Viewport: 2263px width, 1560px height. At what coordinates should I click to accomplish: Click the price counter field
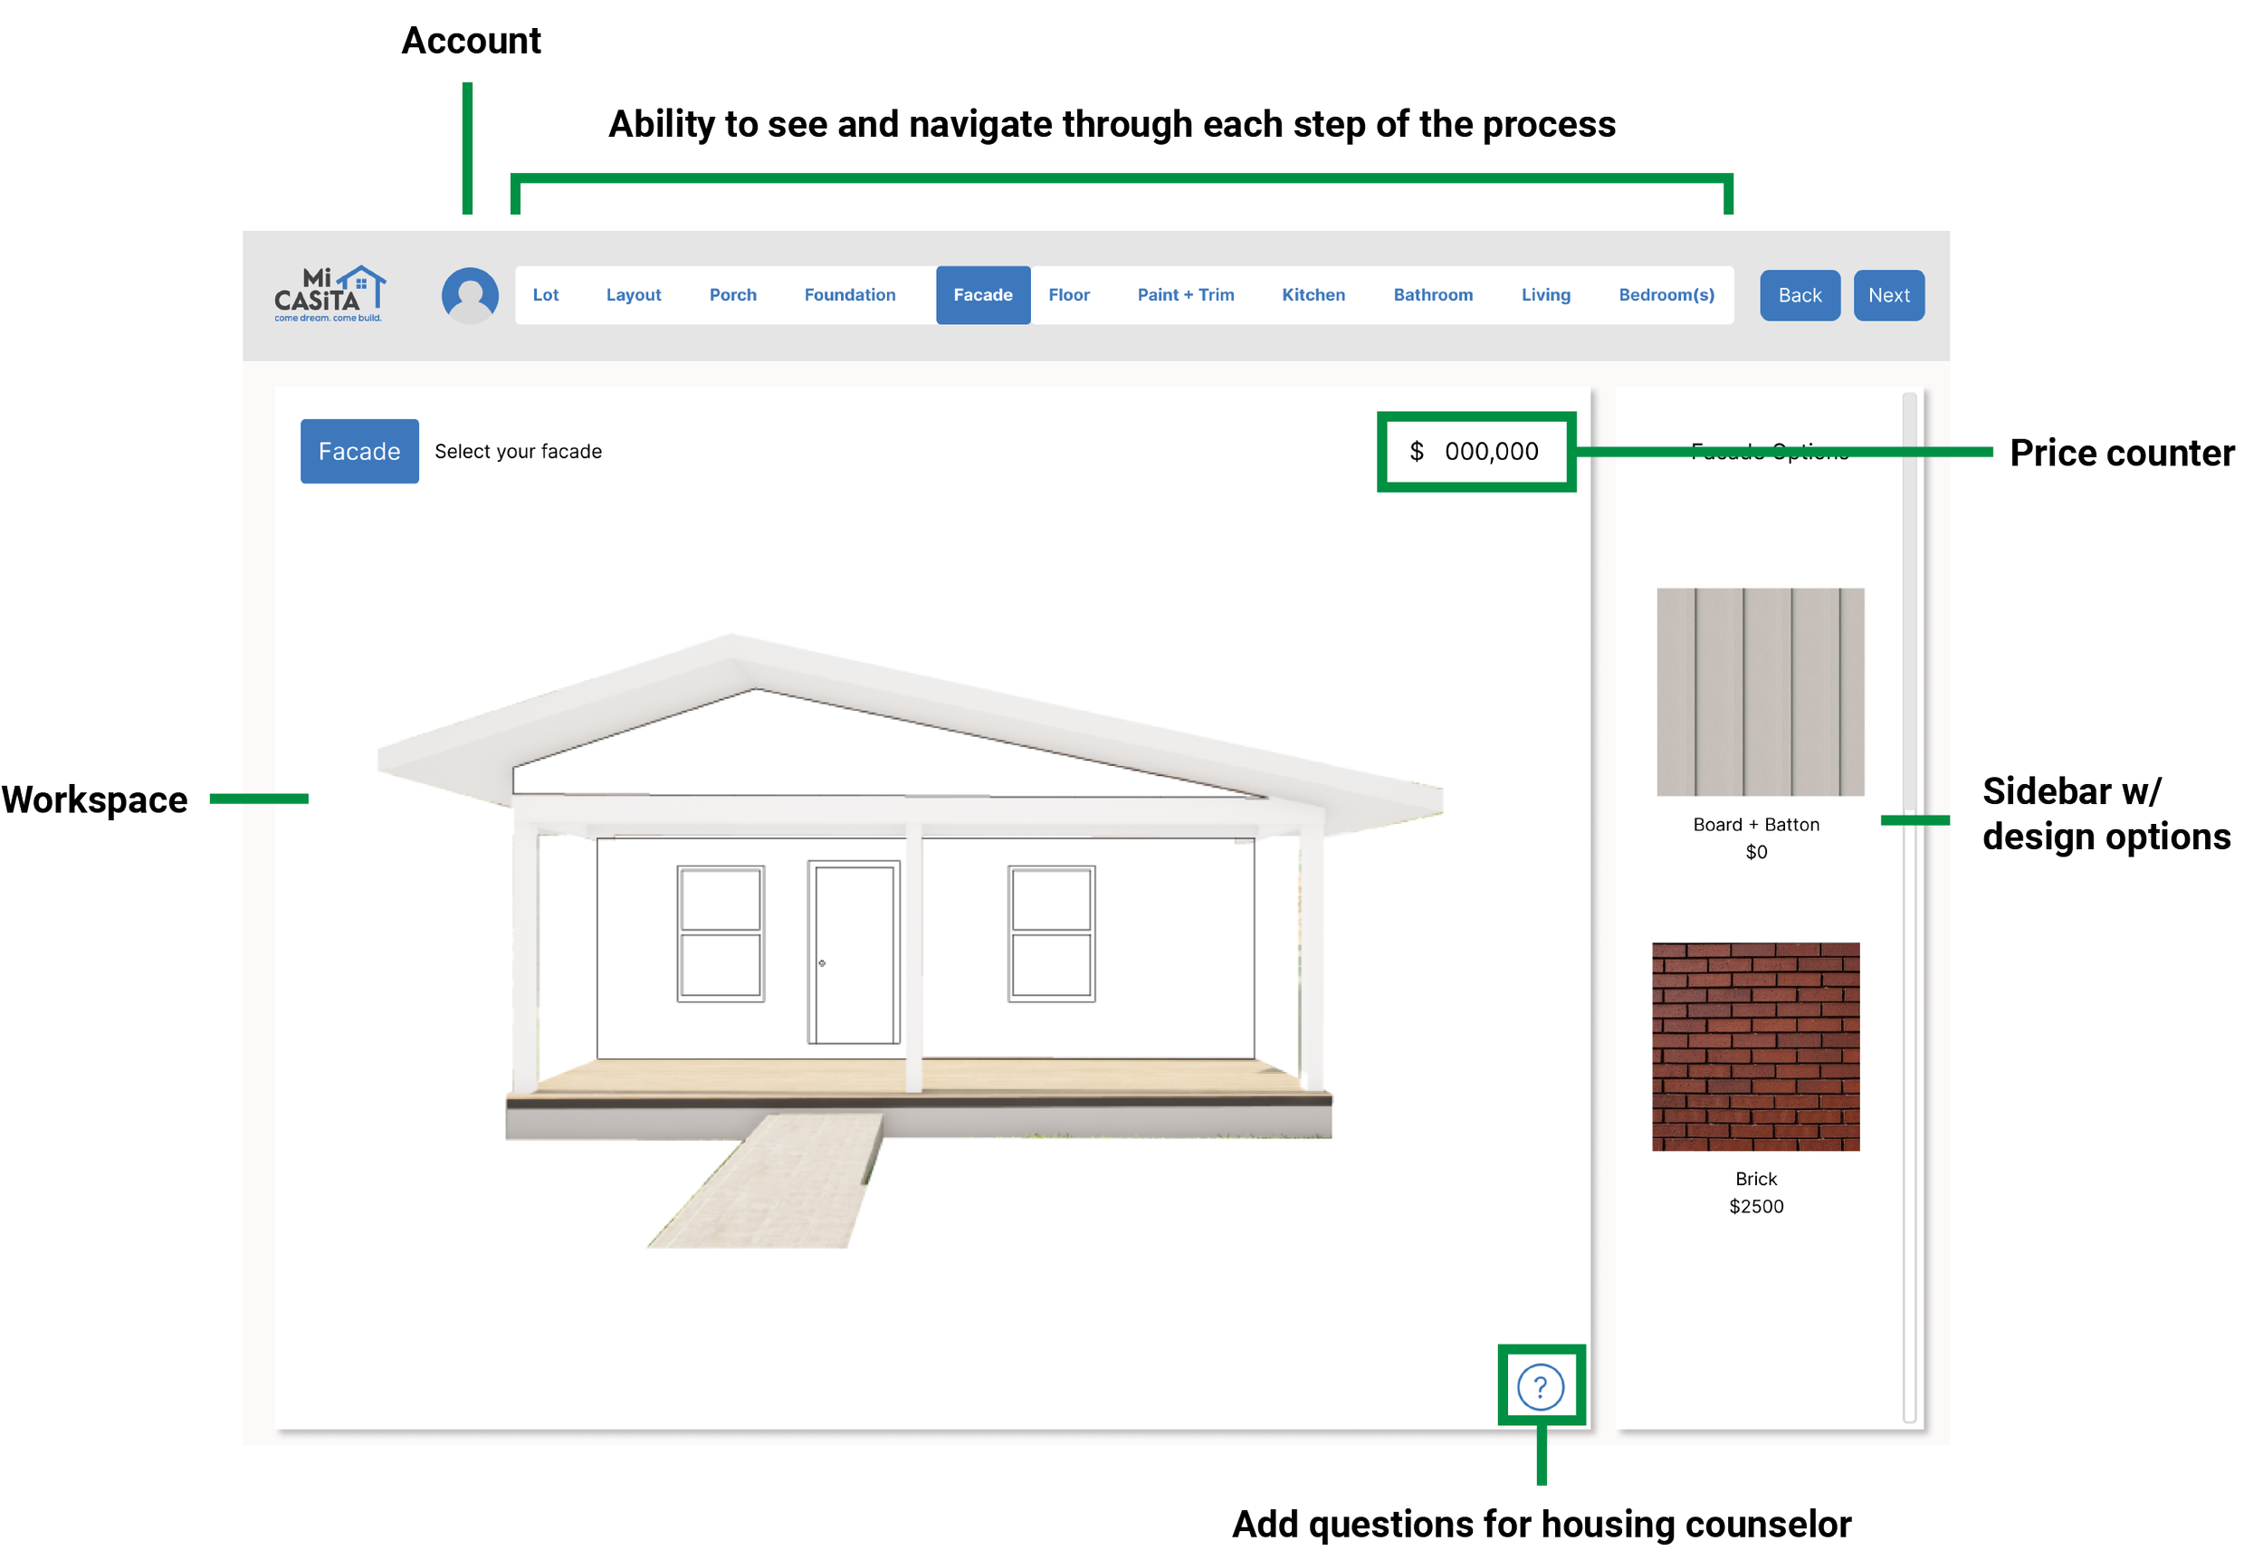click(x=1475, y=452)
